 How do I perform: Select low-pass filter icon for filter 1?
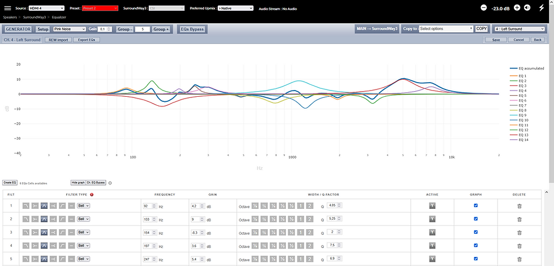point(26,206)
